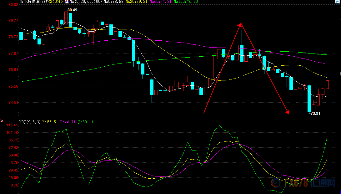Click the +73.81 low price marker
The image size is (341, 194).
coord(314,114)
